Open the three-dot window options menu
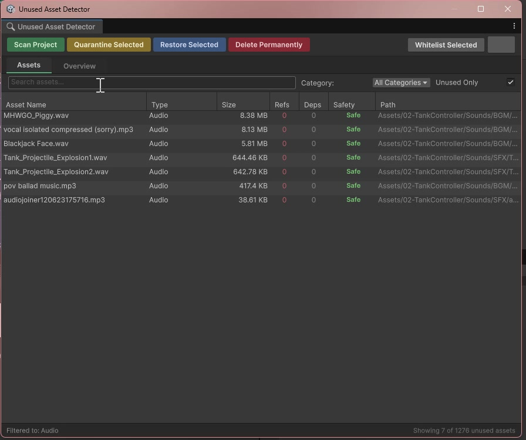 click(x=514, y=26)
